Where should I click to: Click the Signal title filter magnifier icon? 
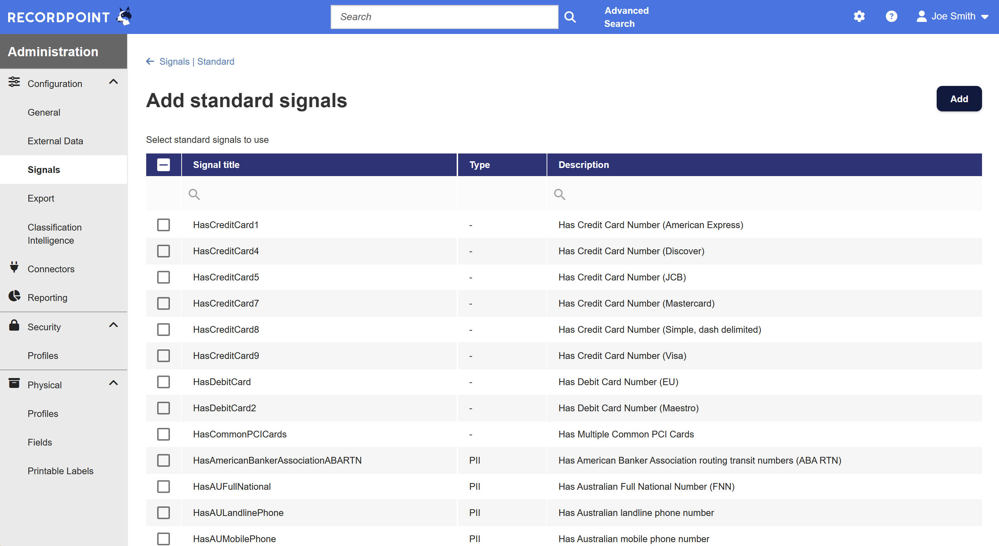pos(194,194)
